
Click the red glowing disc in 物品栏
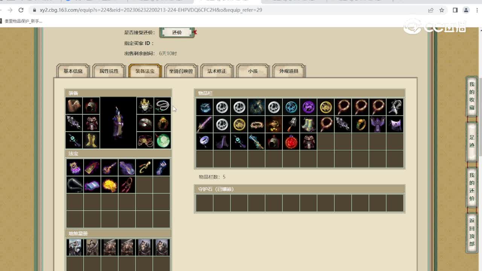coord(291,142)
